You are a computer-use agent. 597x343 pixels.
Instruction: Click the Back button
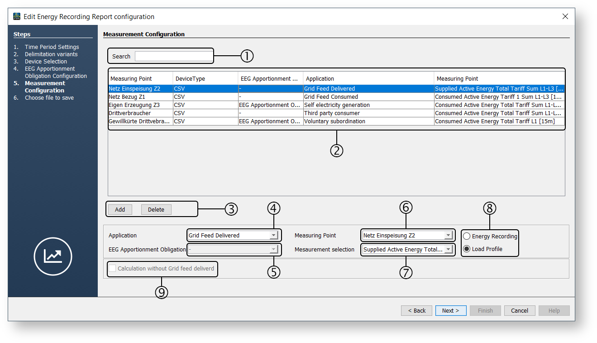(416, 310)
